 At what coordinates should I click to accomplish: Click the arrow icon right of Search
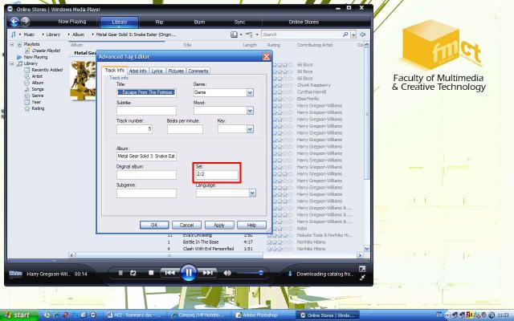click(362, 35)
